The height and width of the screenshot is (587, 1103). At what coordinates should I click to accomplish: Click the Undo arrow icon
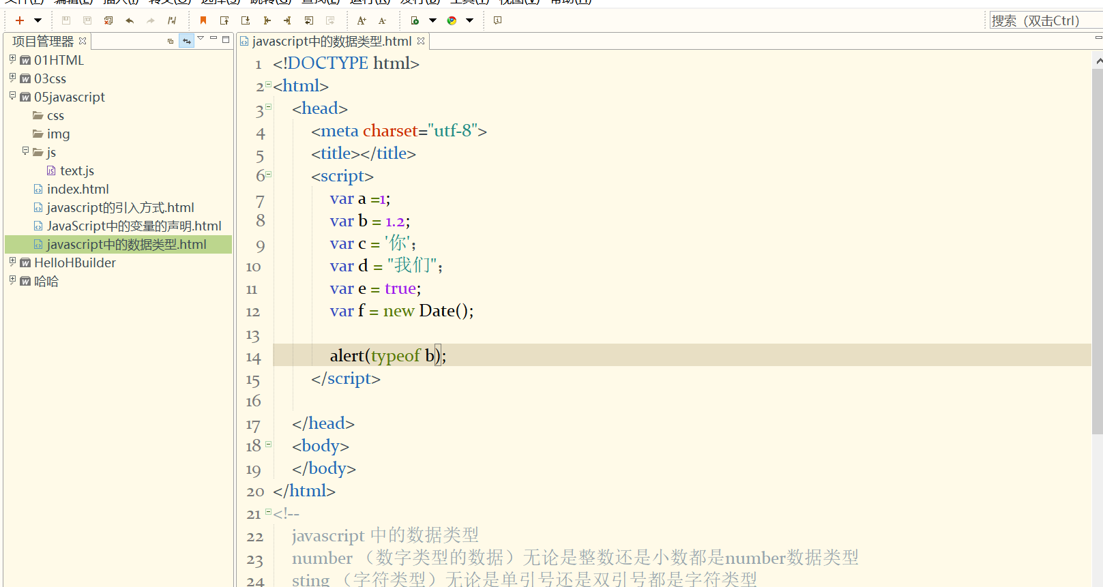[x=130, y=20]
